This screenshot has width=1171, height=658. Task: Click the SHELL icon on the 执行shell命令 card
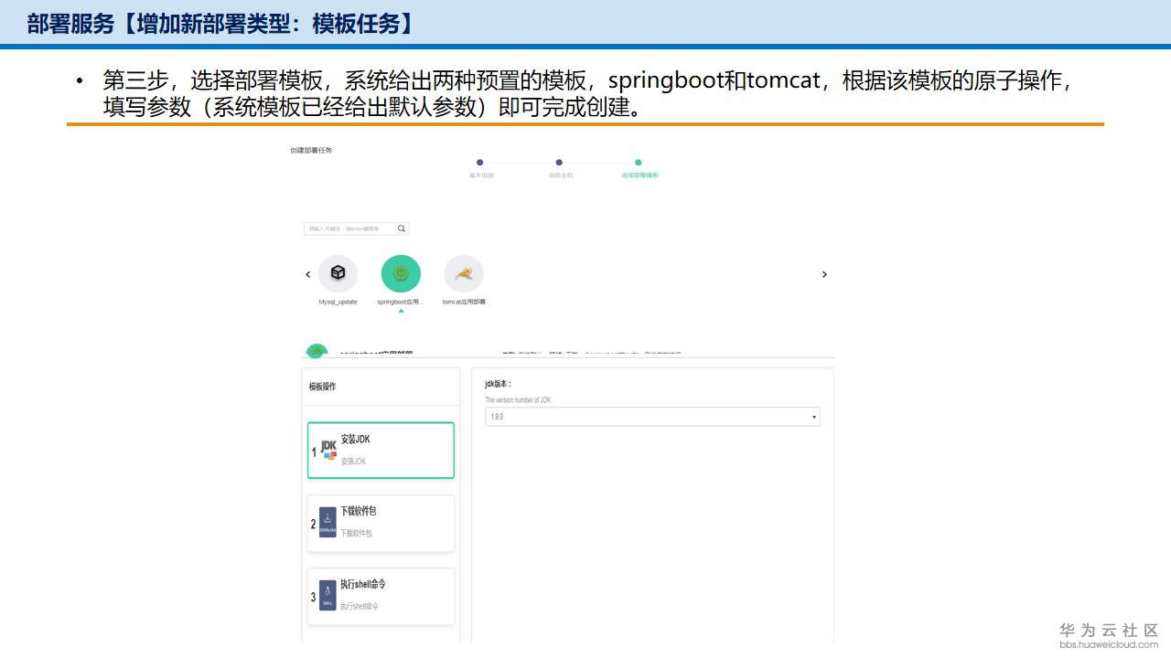(326, 596)
